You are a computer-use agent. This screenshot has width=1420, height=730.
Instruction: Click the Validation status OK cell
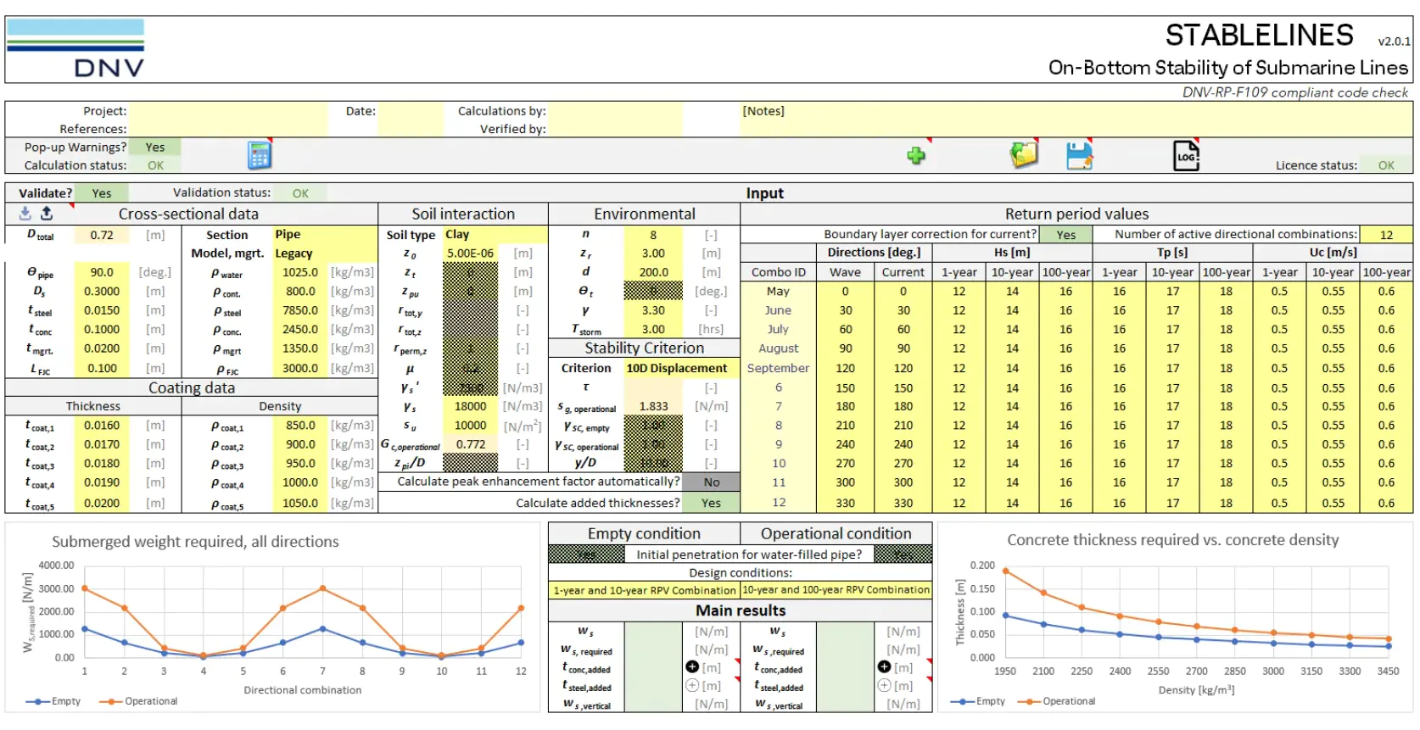coord(300,193)
